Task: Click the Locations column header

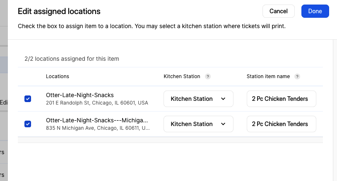Action: [x=58, y=76]
